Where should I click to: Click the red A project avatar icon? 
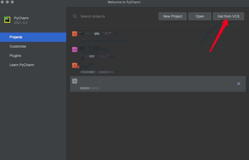[x=75, y=65]
